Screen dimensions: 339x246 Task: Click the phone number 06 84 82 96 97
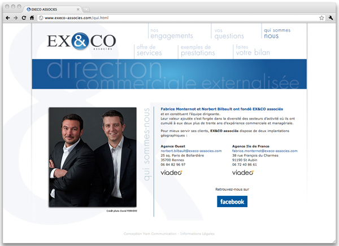click(173, 165)
